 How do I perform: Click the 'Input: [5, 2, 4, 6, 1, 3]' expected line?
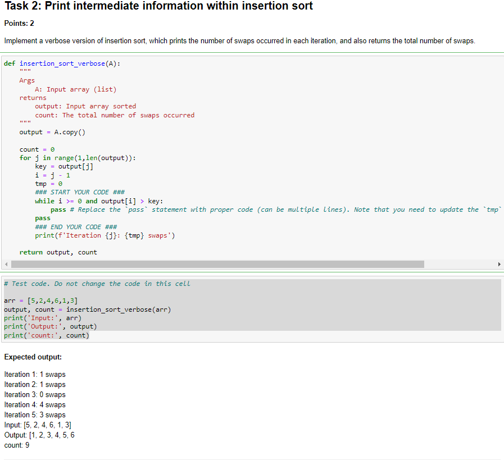tap(38, 425)
